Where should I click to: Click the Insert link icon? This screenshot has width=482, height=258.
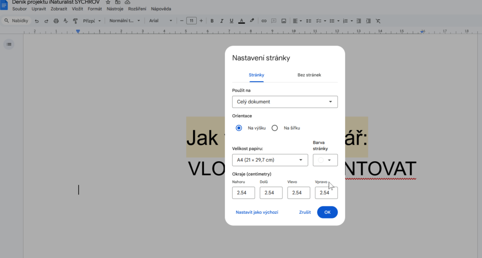pos(264,21)
